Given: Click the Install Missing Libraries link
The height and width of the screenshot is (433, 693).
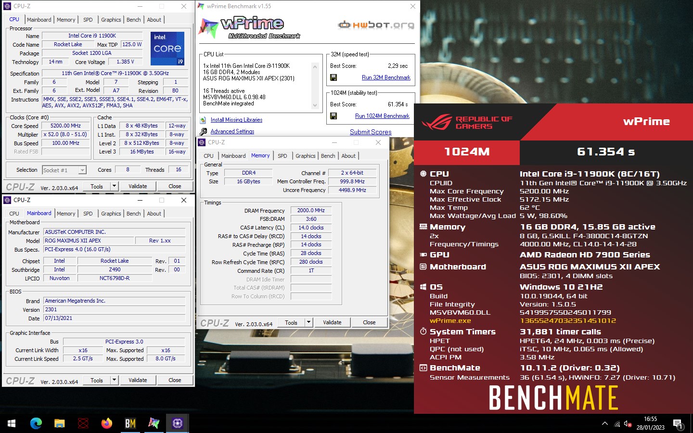Looking at the screenshot, I should (236, 120).
